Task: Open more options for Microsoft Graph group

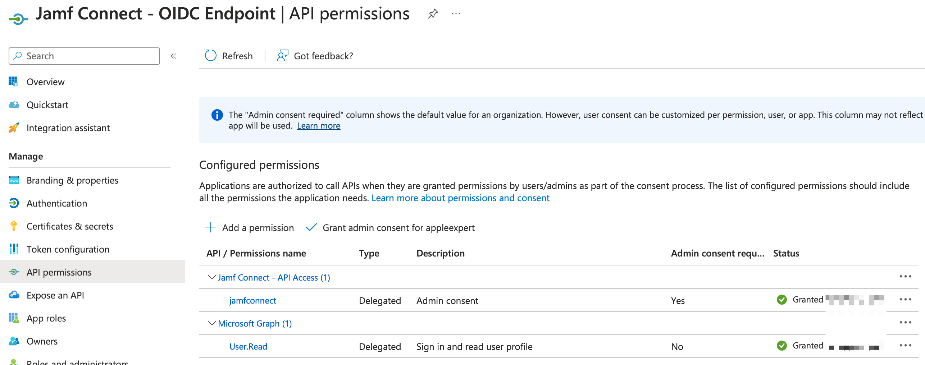Action: (x=905, y=323)
